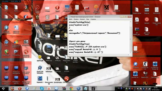Click the Bluetooth tray icon
This screenshot has height=91, width=162.
point(144,89)
